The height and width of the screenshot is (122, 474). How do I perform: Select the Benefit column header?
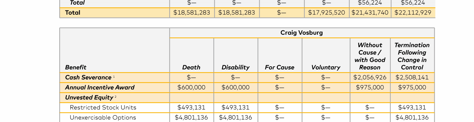(75, 67)
